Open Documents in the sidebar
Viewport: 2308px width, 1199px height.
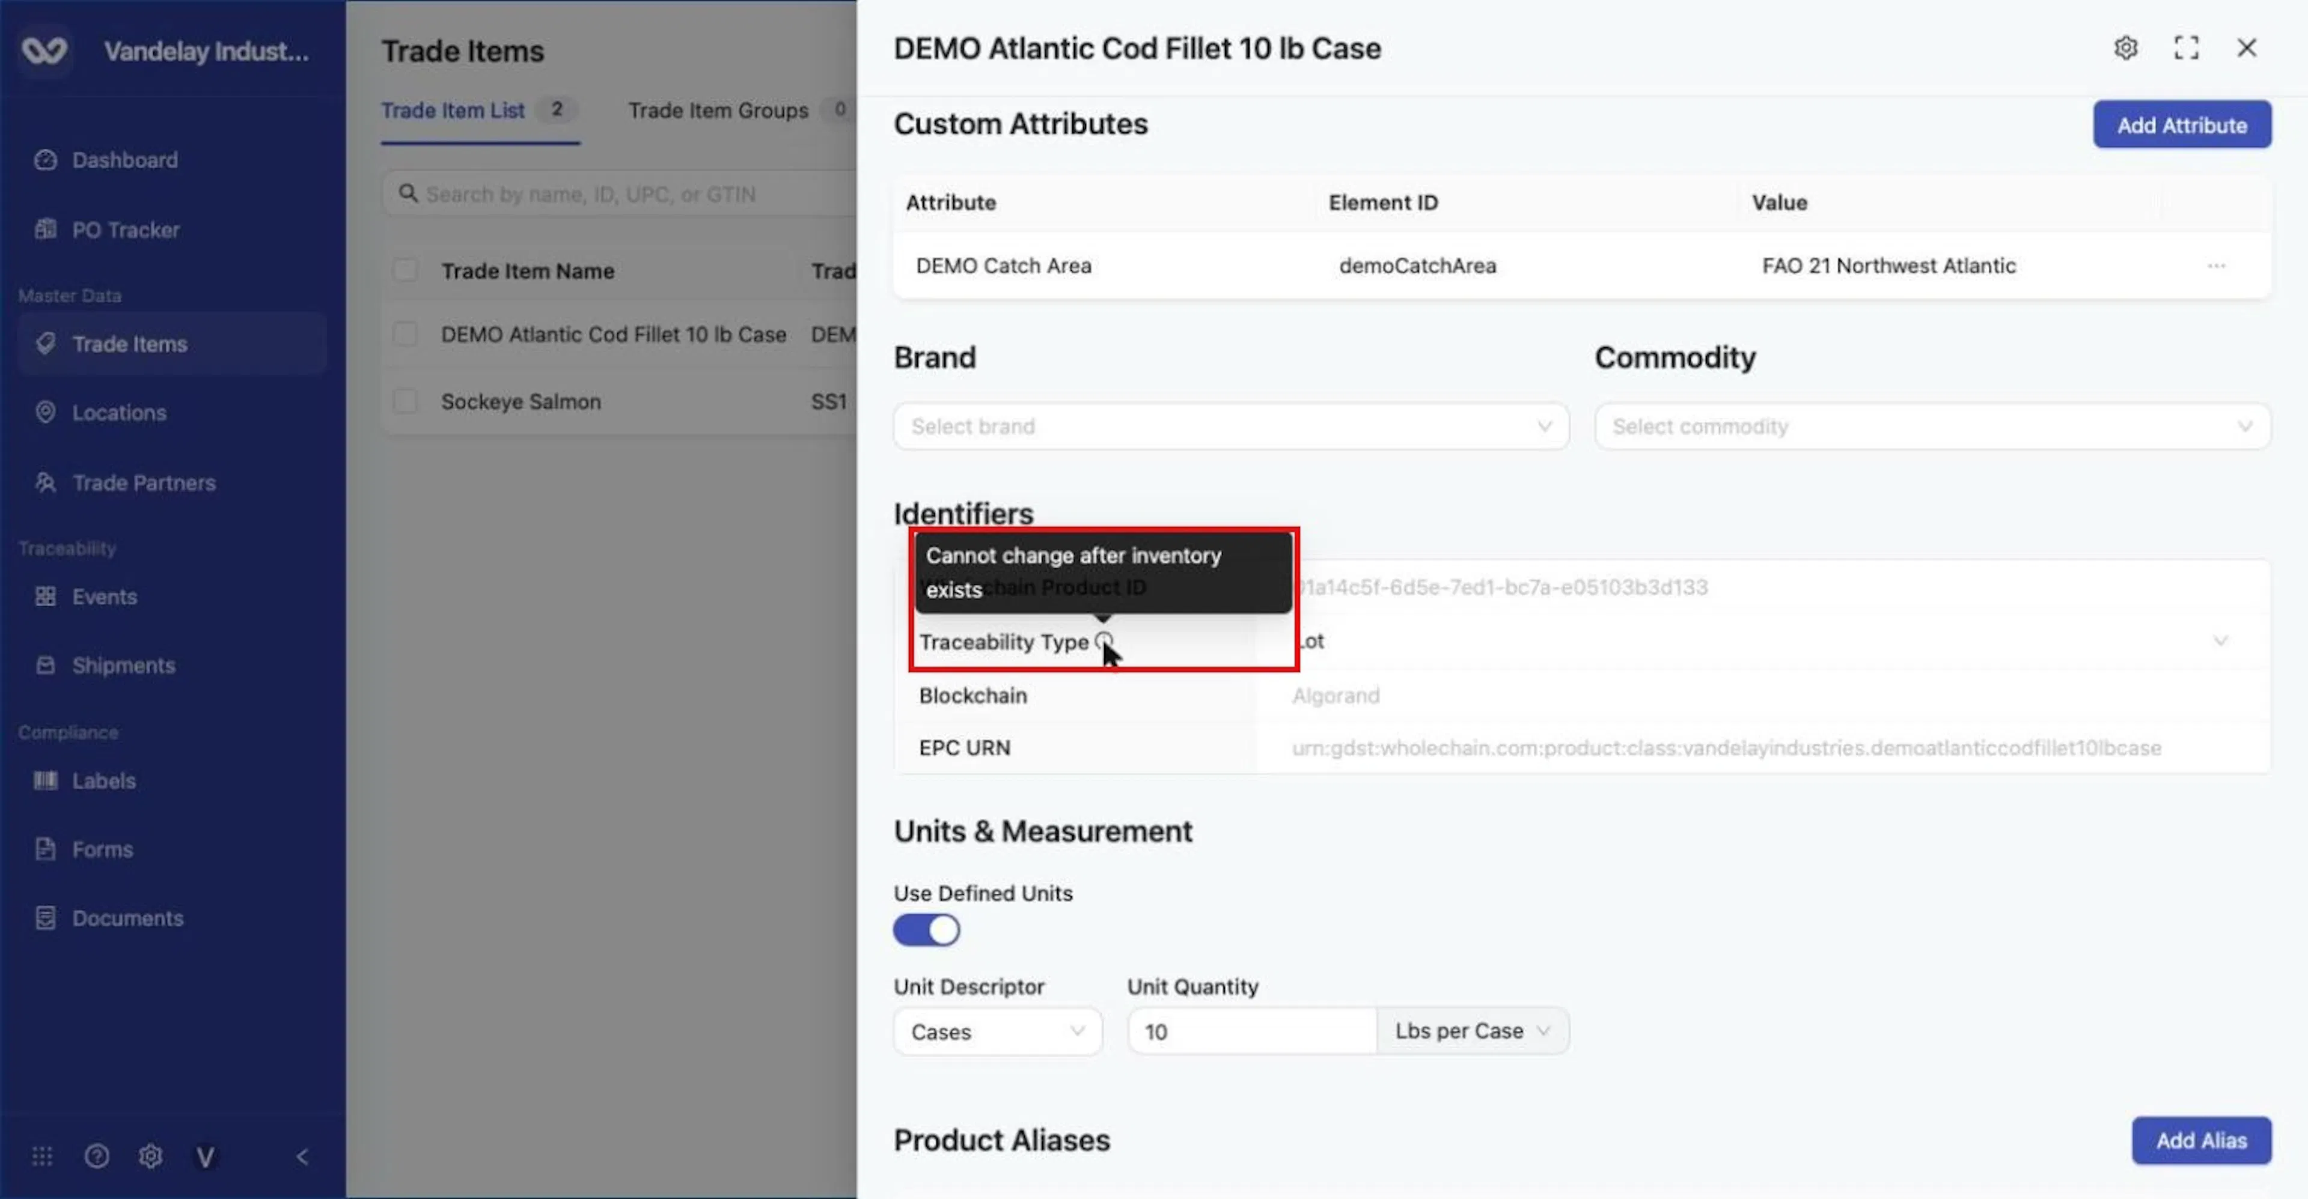127,918
